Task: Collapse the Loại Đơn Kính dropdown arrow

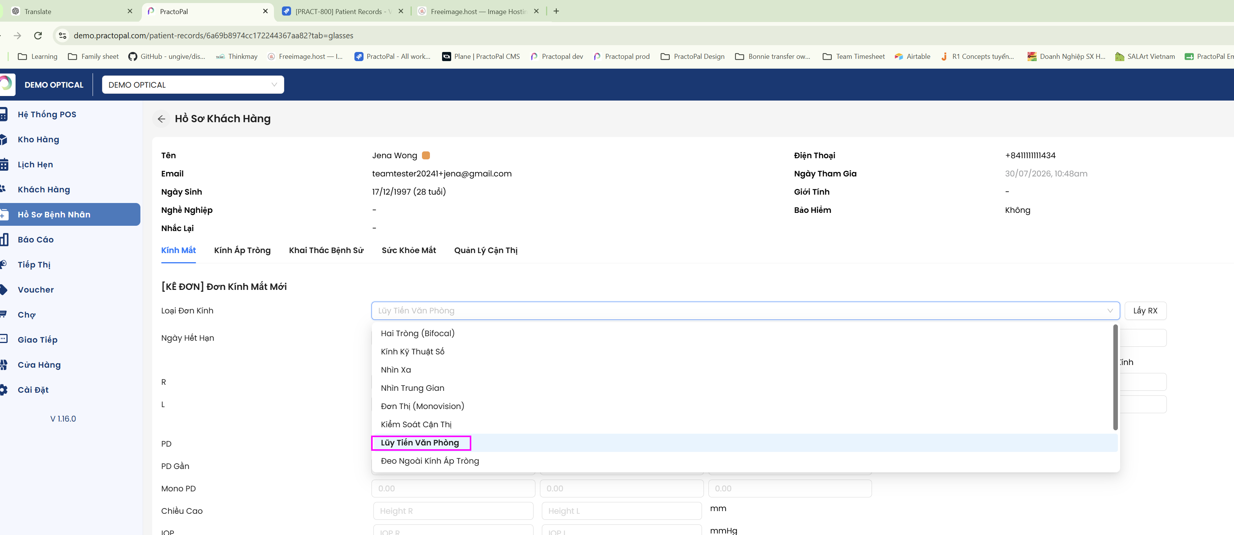Action: [1110, 311]
